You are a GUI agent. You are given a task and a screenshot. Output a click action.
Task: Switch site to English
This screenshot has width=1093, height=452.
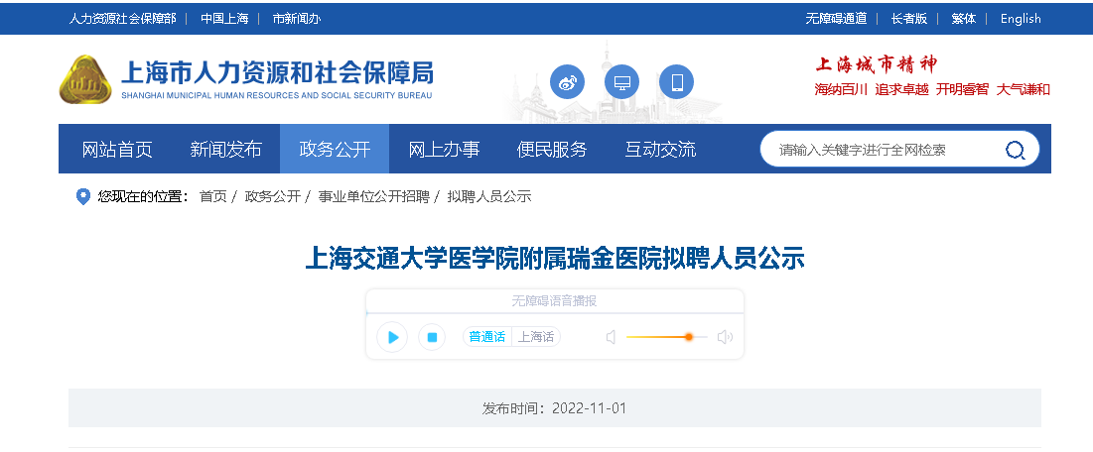(1021, 19)
